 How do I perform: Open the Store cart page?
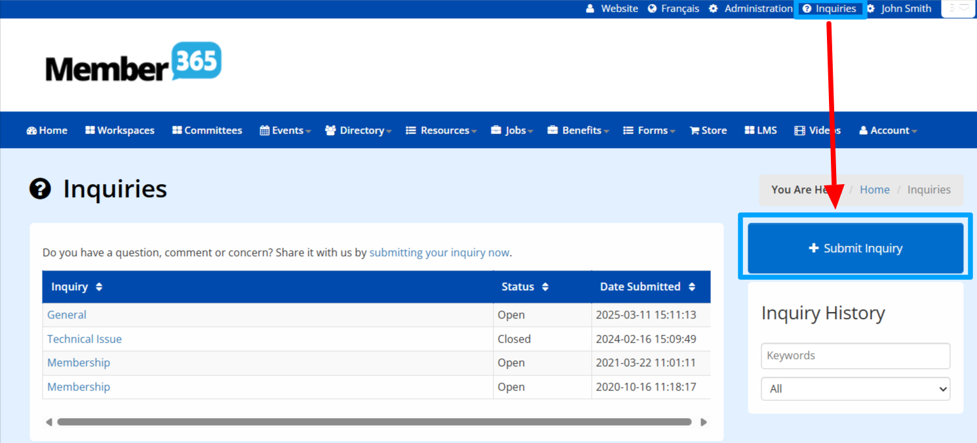(x=708, y=130)
